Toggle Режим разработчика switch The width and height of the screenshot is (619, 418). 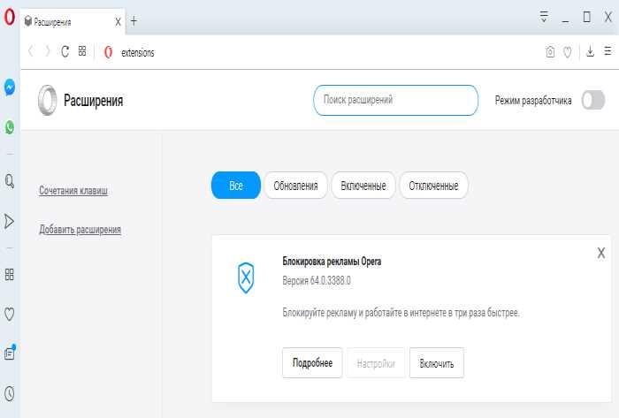pos(592,100)
